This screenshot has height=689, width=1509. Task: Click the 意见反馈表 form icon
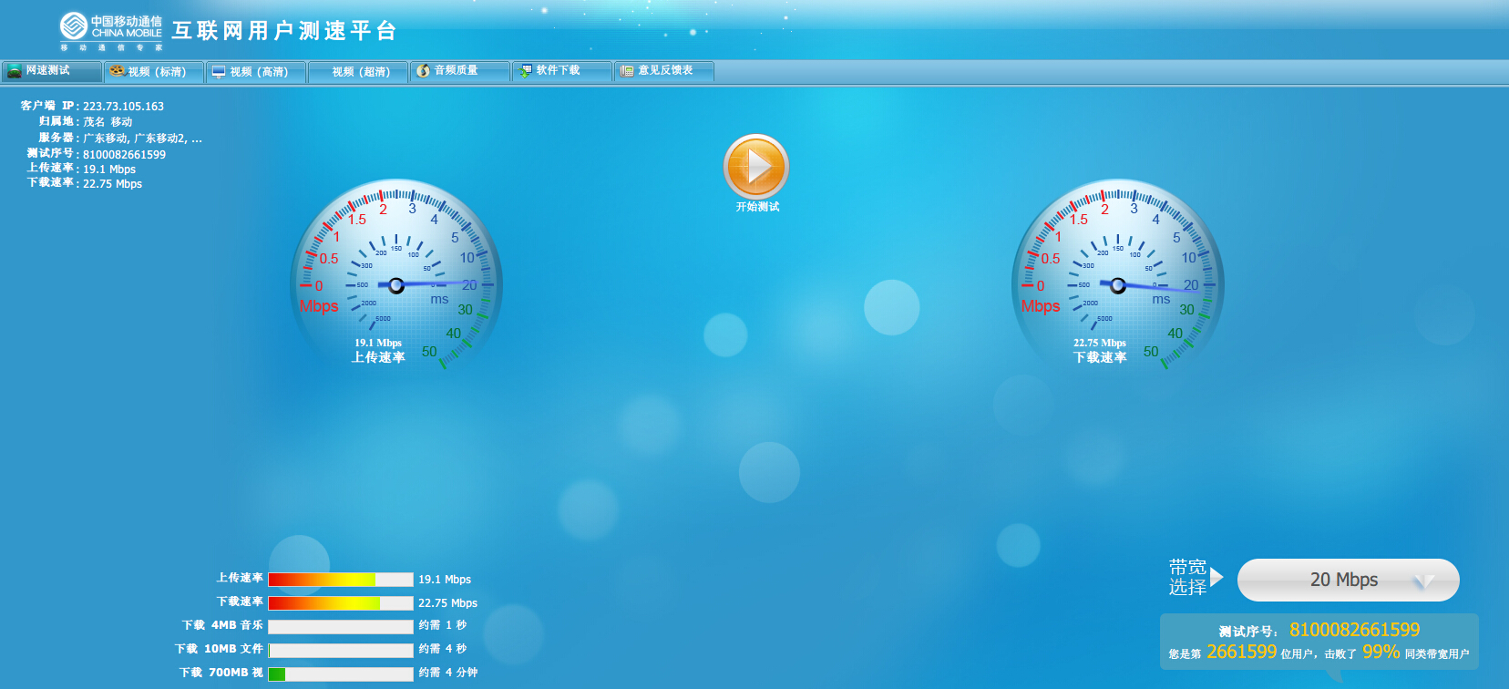coord(627,71)
